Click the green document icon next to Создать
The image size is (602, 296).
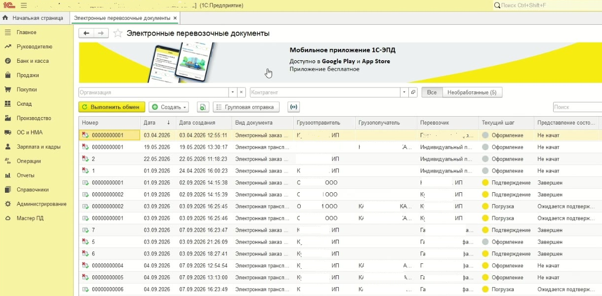(202, 107)
